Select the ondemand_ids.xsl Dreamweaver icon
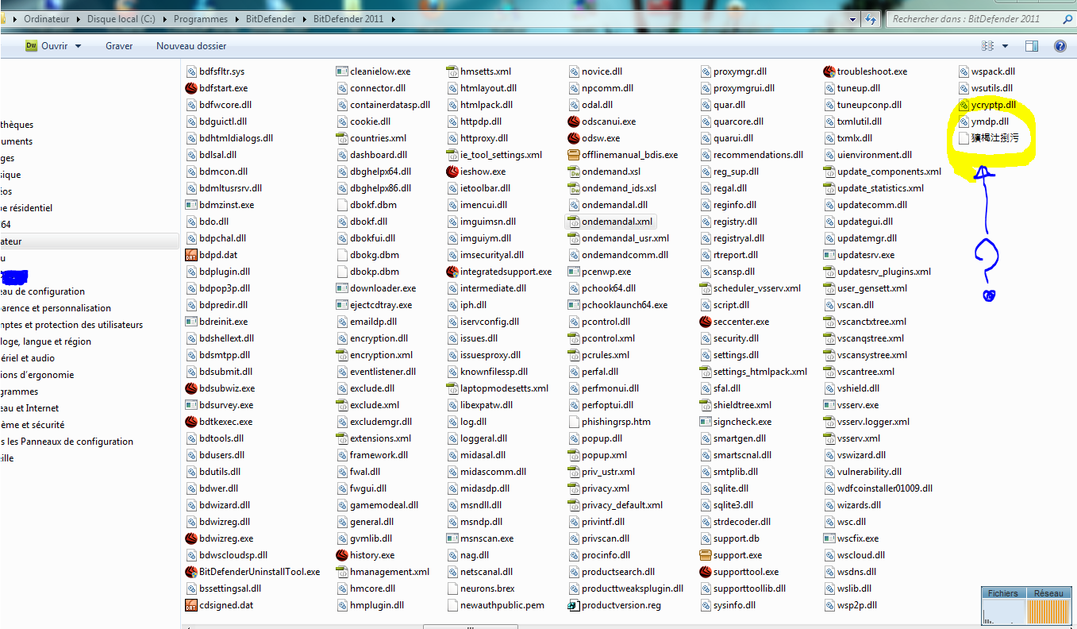Viewport: 1077px width, 629px height. coord(574,188)
